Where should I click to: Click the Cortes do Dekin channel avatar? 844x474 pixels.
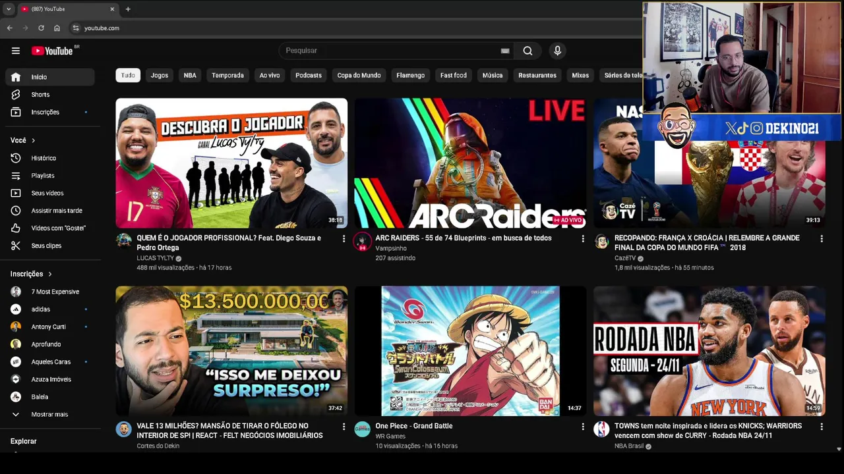(x=124, y=429)
